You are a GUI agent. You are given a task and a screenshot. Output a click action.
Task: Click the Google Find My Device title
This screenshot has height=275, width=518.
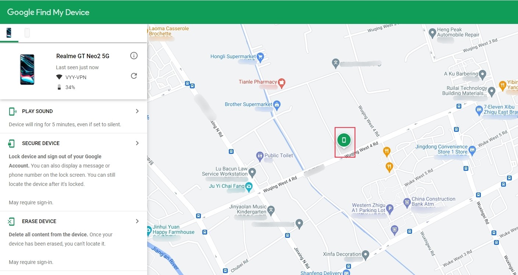[x=48, y=12]
